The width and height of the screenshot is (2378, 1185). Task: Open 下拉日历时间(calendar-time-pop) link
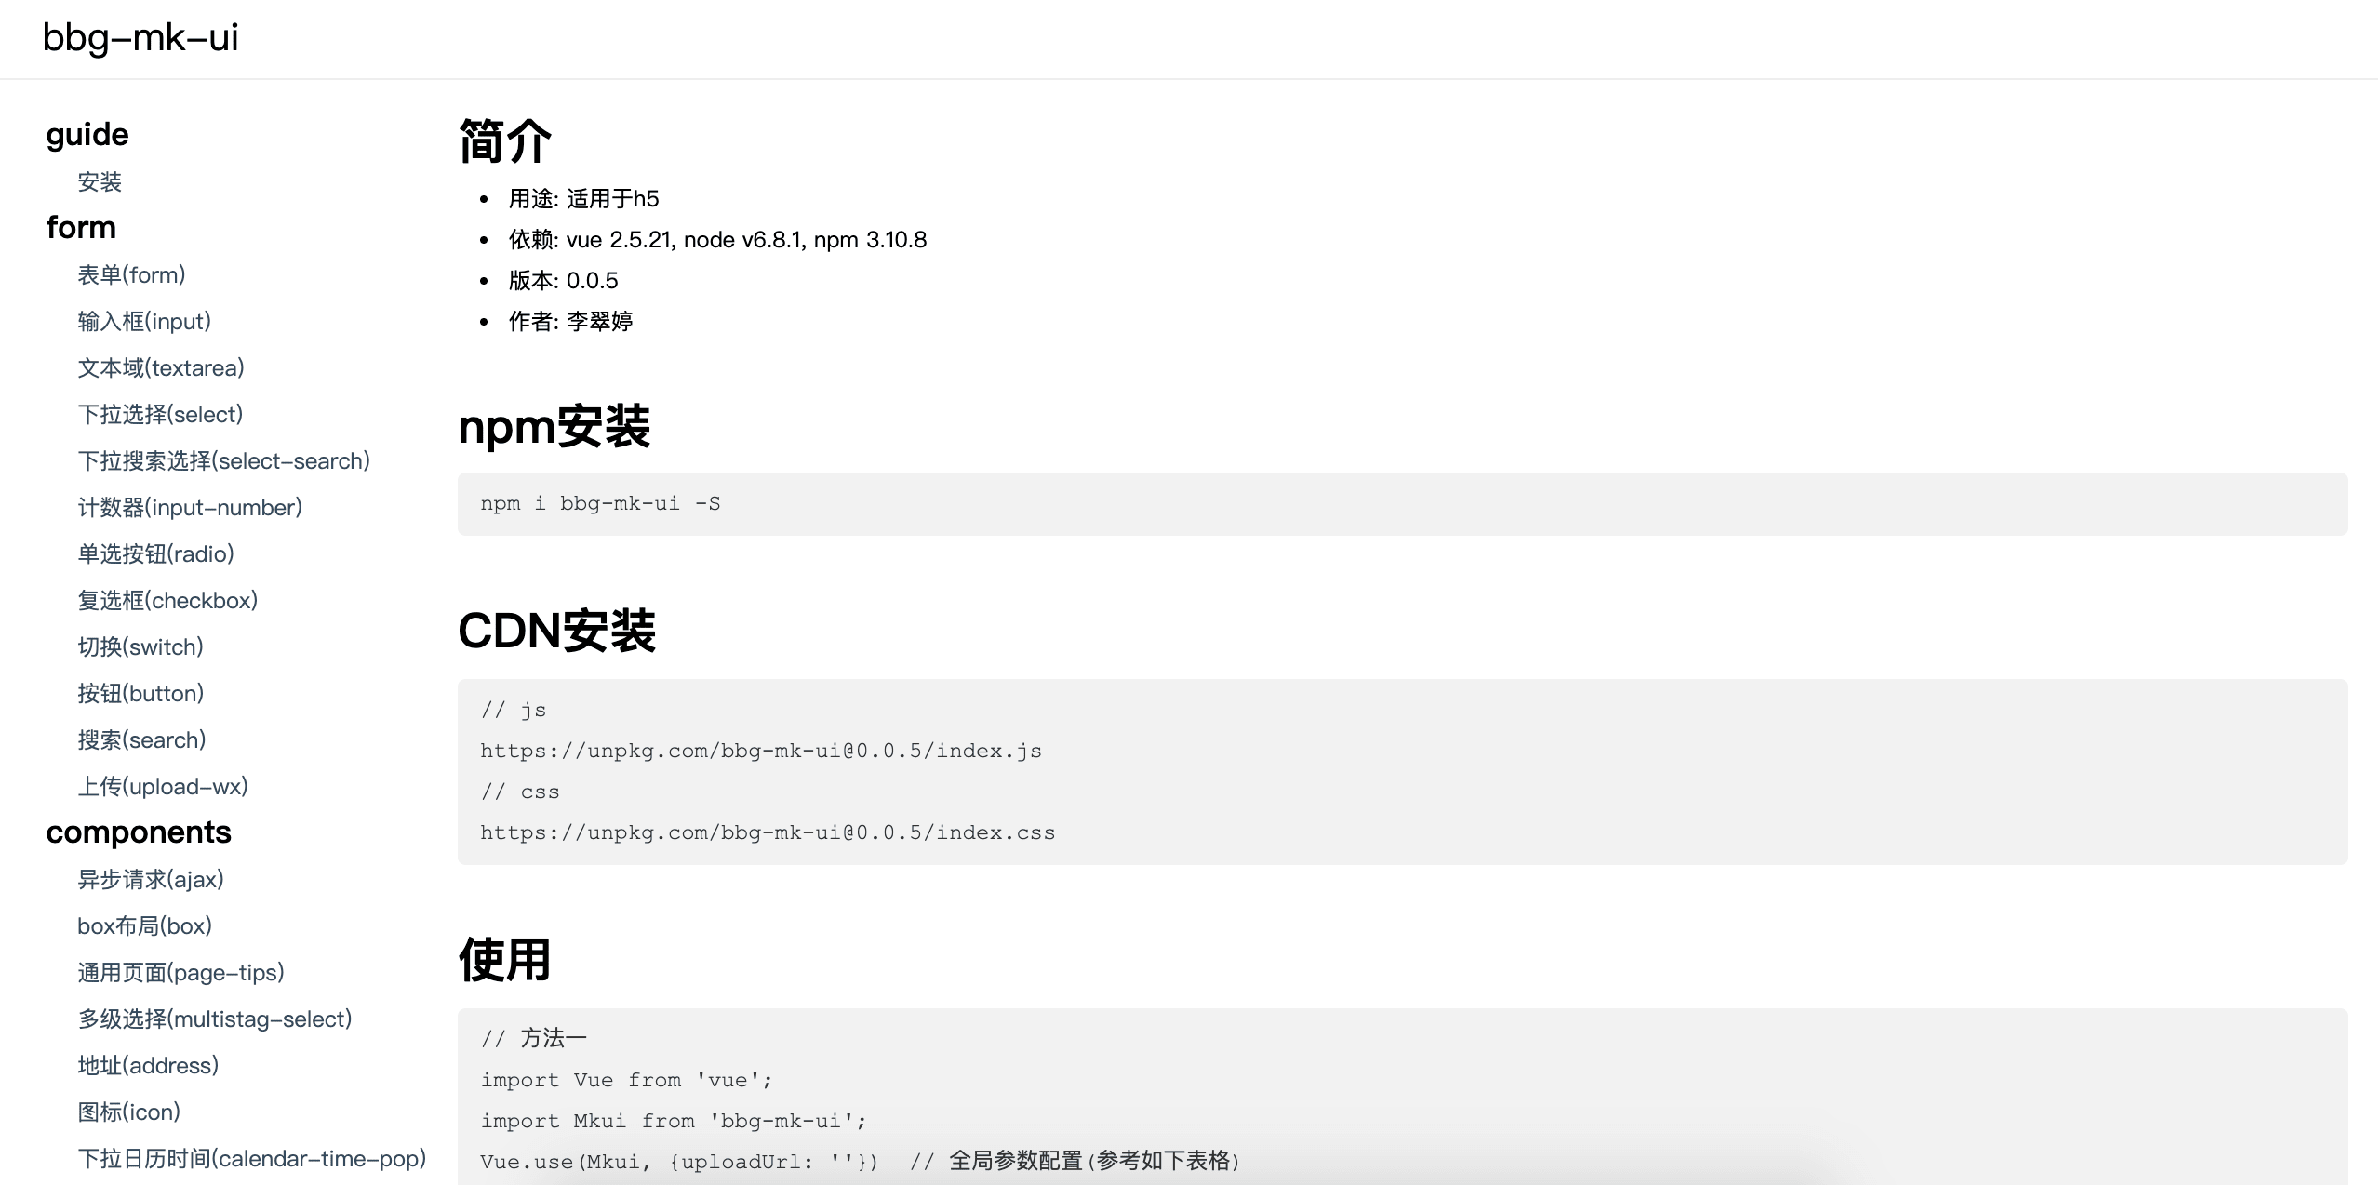tap(251, 1158)
